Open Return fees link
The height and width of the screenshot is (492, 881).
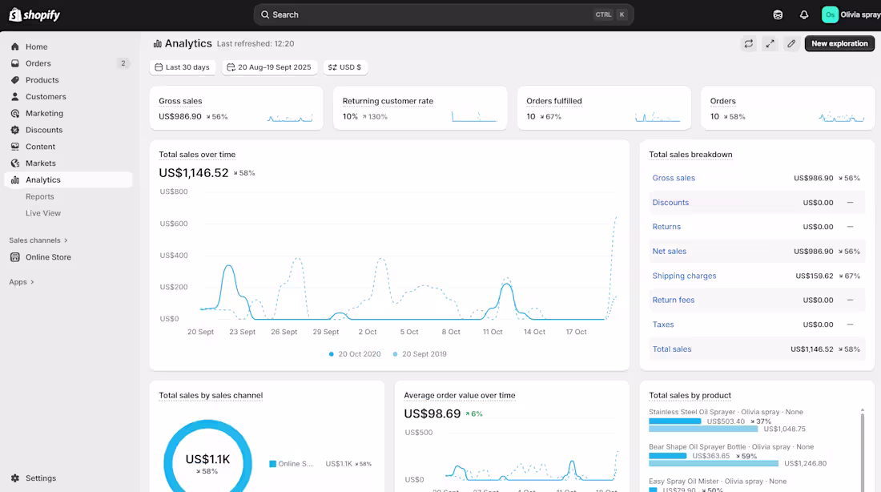pos(673,300)
